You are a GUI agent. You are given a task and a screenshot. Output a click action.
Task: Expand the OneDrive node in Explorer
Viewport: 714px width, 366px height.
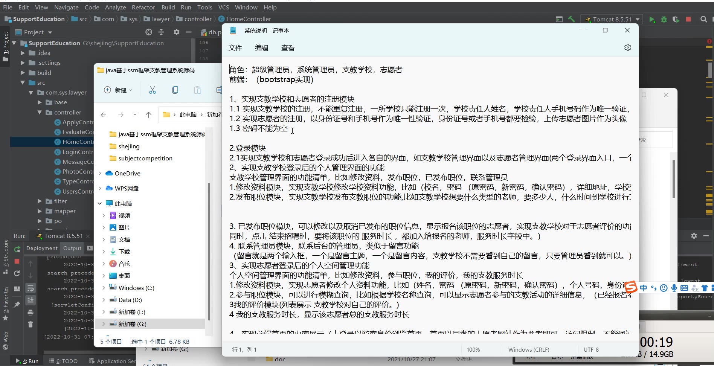(100, 174)
